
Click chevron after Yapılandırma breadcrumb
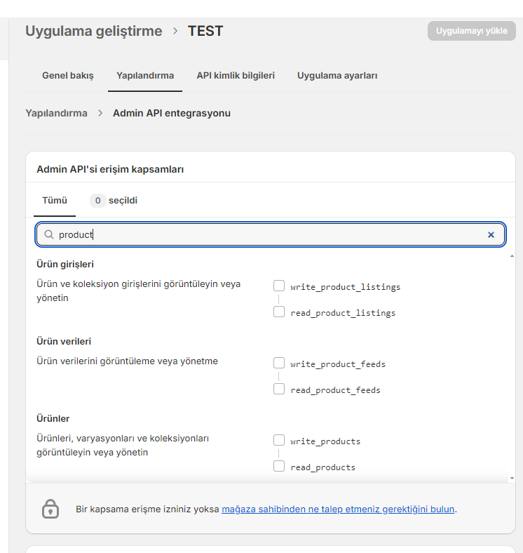tap(100, 113)
